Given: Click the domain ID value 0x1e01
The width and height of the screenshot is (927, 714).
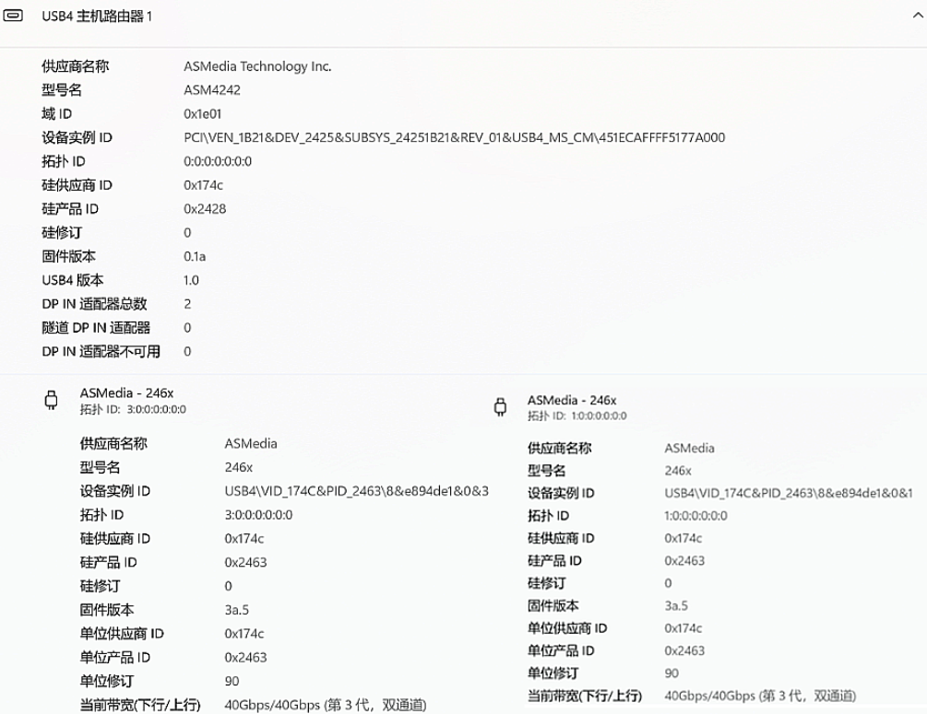Looking at the screenshot, I should pos(203,114).
